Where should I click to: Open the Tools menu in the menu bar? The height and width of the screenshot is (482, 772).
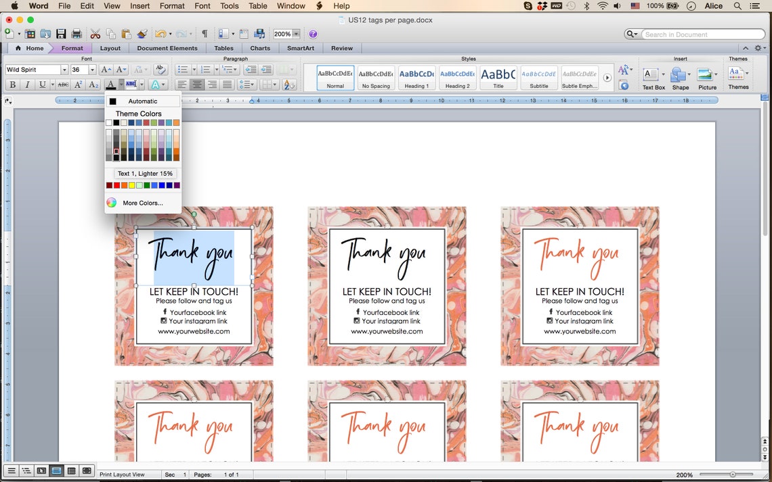pos(229,6)
